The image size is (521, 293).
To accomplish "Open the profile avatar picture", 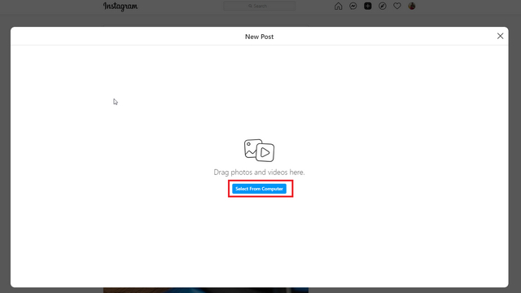I will (x=412, y=6).
